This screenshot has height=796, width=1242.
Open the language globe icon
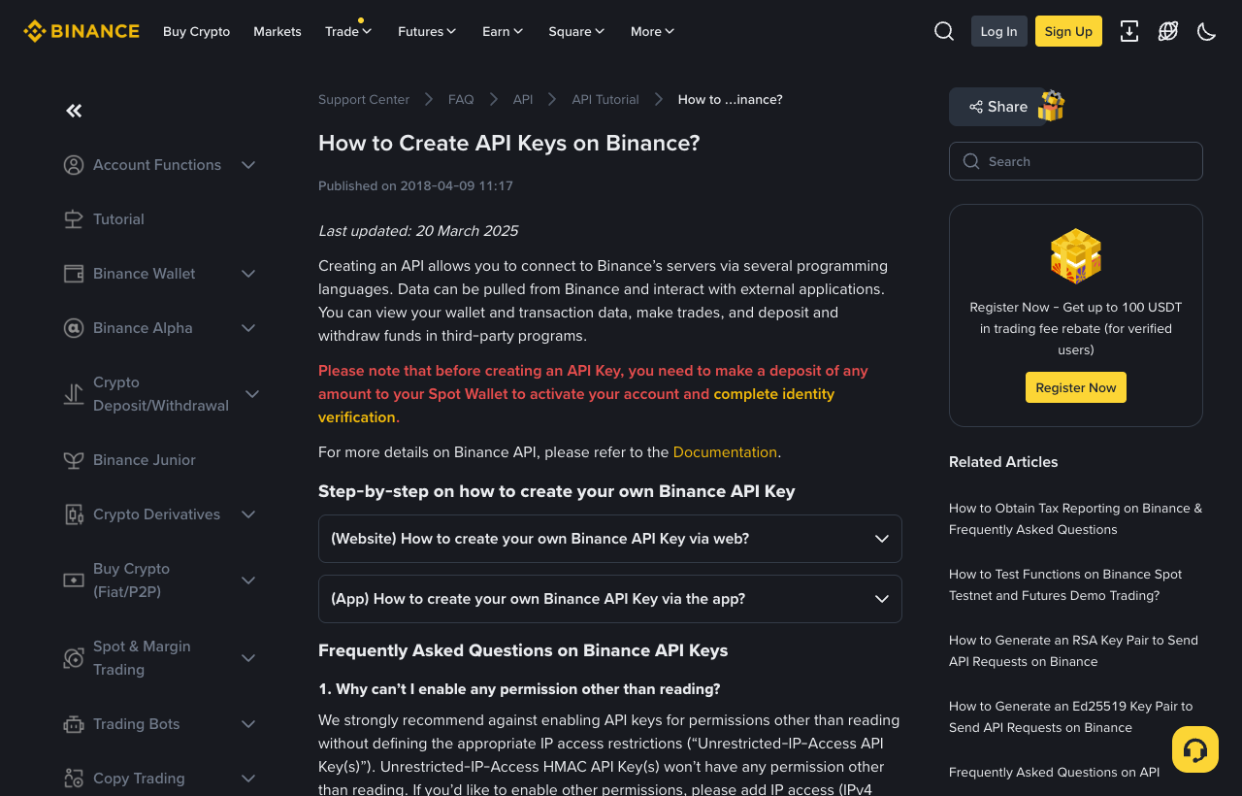pos(1168,31)
